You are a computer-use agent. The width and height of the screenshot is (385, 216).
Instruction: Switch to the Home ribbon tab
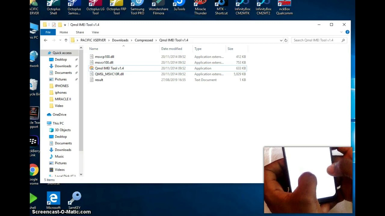[64, 32]
